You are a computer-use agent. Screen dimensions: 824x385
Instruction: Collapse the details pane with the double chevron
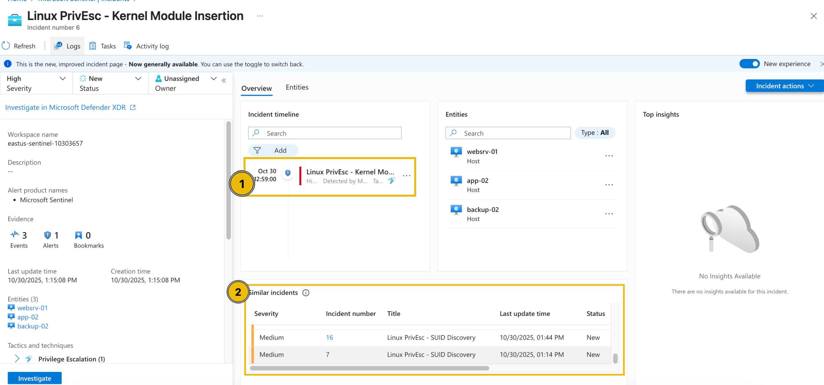[224, 81]
